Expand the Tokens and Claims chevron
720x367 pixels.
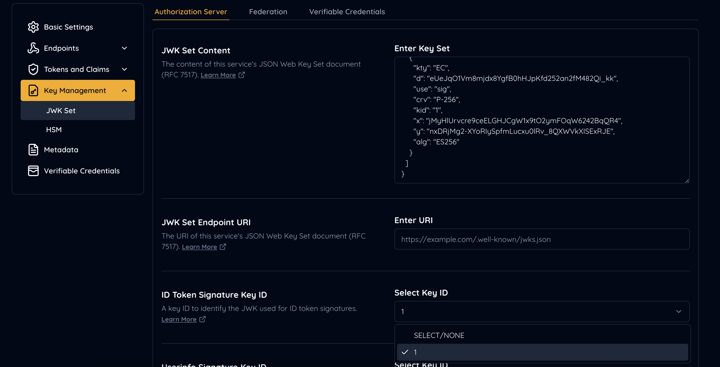(x=124, y=69)
